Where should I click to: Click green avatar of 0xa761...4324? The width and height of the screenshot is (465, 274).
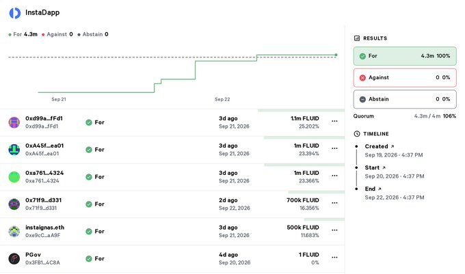(x=14, y=177)
